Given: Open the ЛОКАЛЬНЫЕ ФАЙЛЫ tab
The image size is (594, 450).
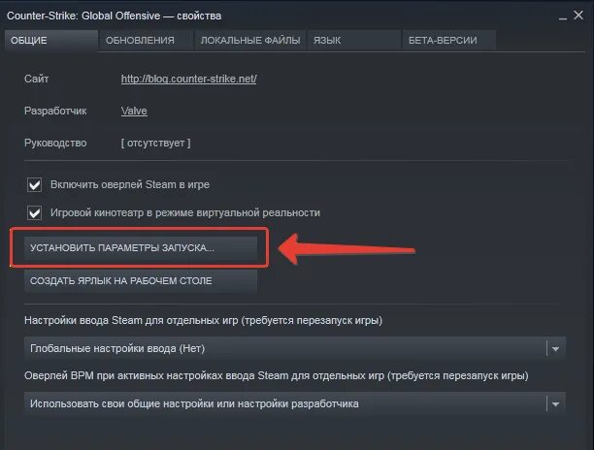Looking at the screenshot, I should (x=250, y=41).
